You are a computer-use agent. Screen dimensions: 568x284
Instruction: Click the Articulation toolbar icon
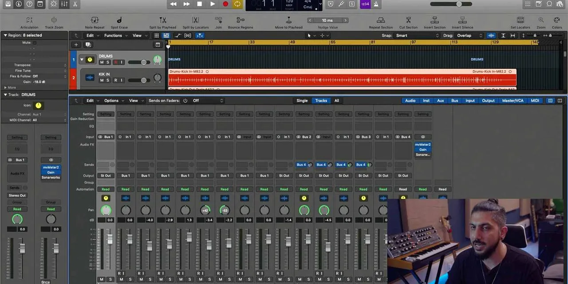pos(29,20)
